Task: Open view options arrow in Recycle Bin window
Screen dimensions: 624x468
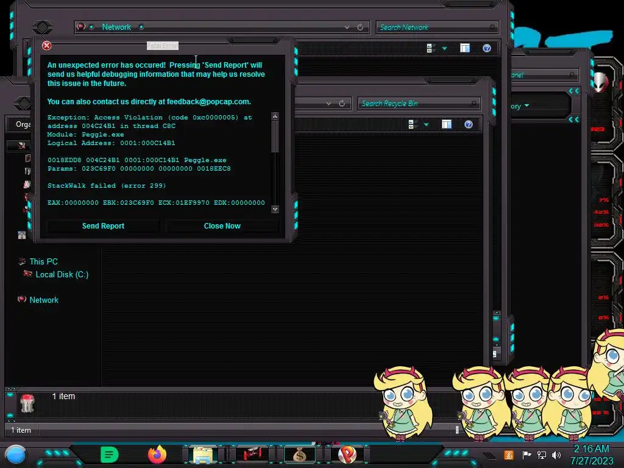Action: click(x=426, y=125)
